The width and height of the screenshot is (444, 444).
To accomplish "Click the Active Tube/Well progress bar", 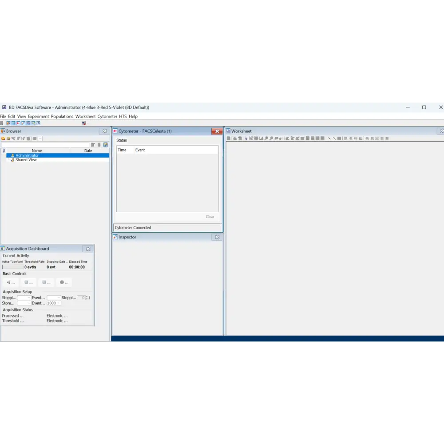I will pyautogui.click(x=13, y=267).
